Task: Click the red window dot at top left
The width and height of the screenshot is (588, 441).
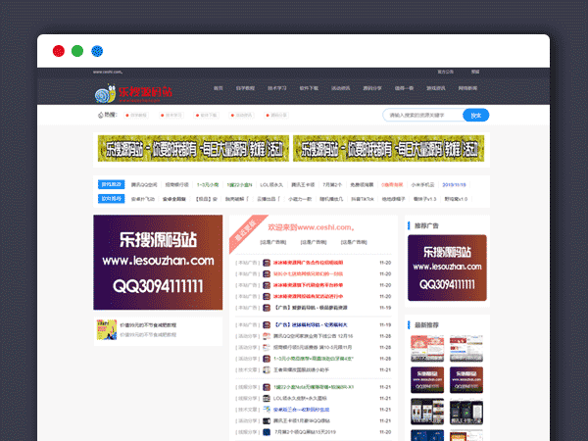Action: (57, 51)
